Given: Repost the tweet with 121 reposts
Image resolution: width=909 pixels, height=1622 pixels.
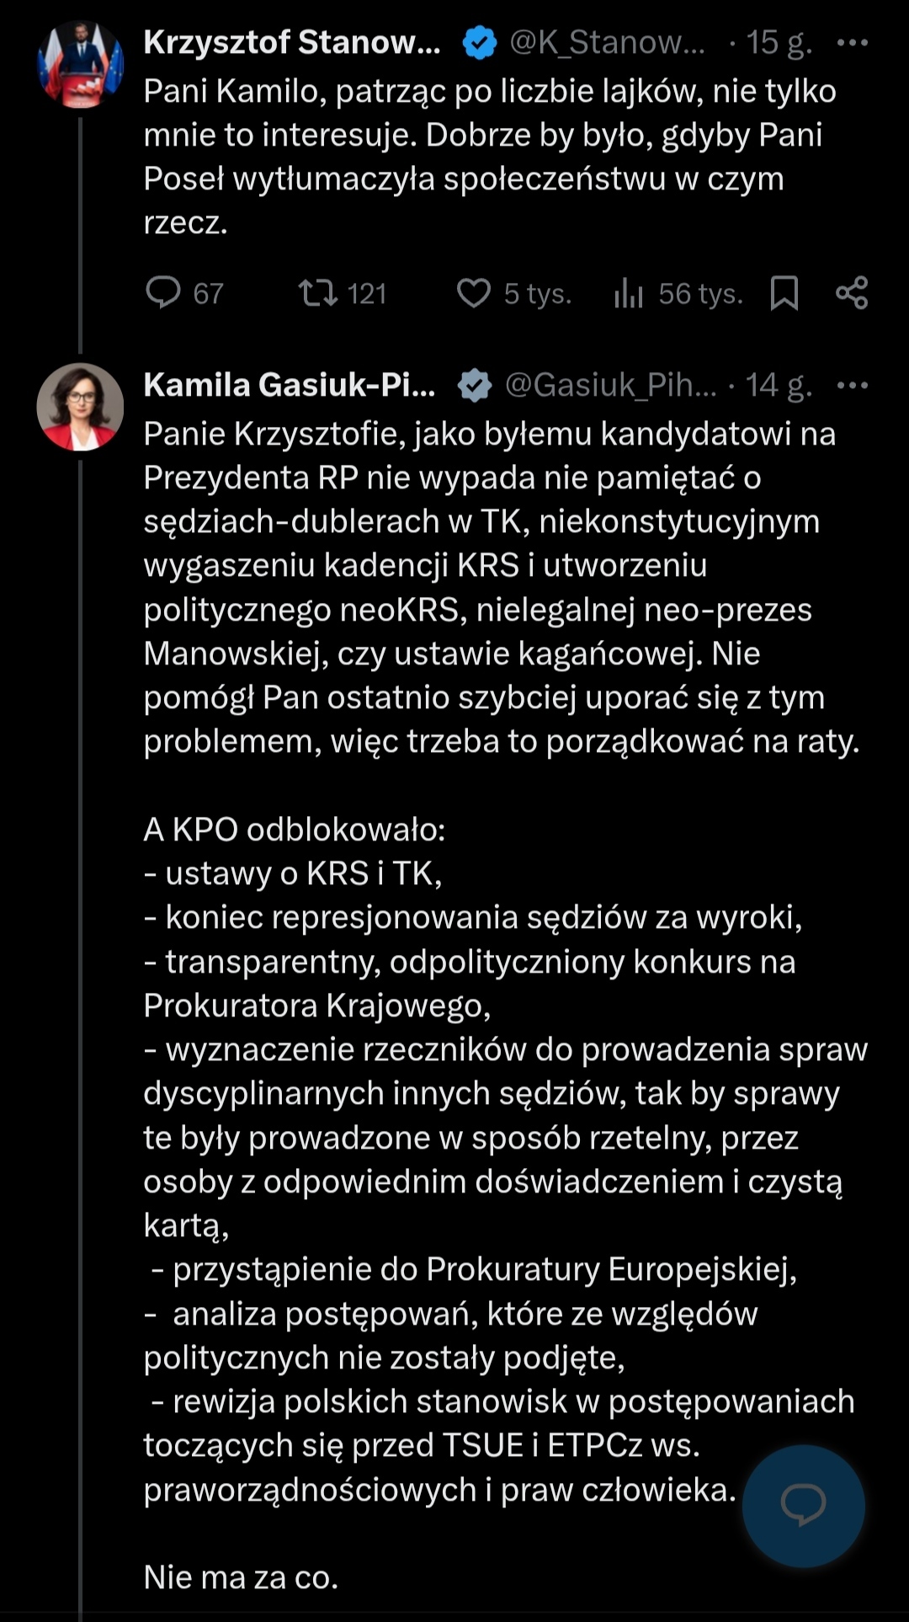Looking at the screenshot, I should point(318,293).
